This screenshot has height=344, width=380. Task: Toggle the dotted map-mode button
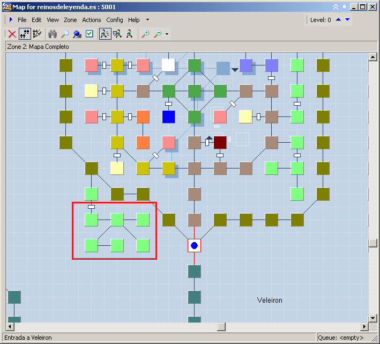click(25, 34)
